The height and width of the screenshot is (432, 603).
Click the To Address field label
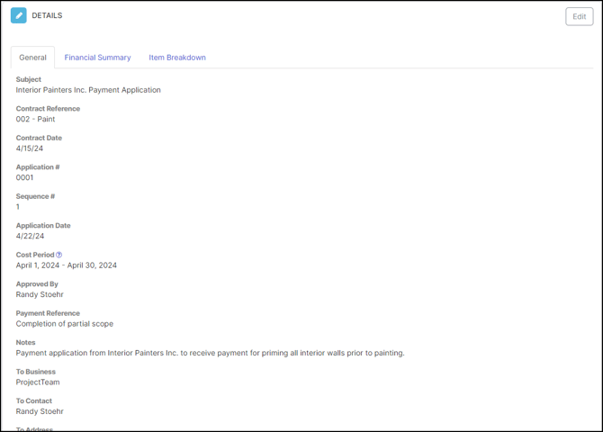point(35,428)
